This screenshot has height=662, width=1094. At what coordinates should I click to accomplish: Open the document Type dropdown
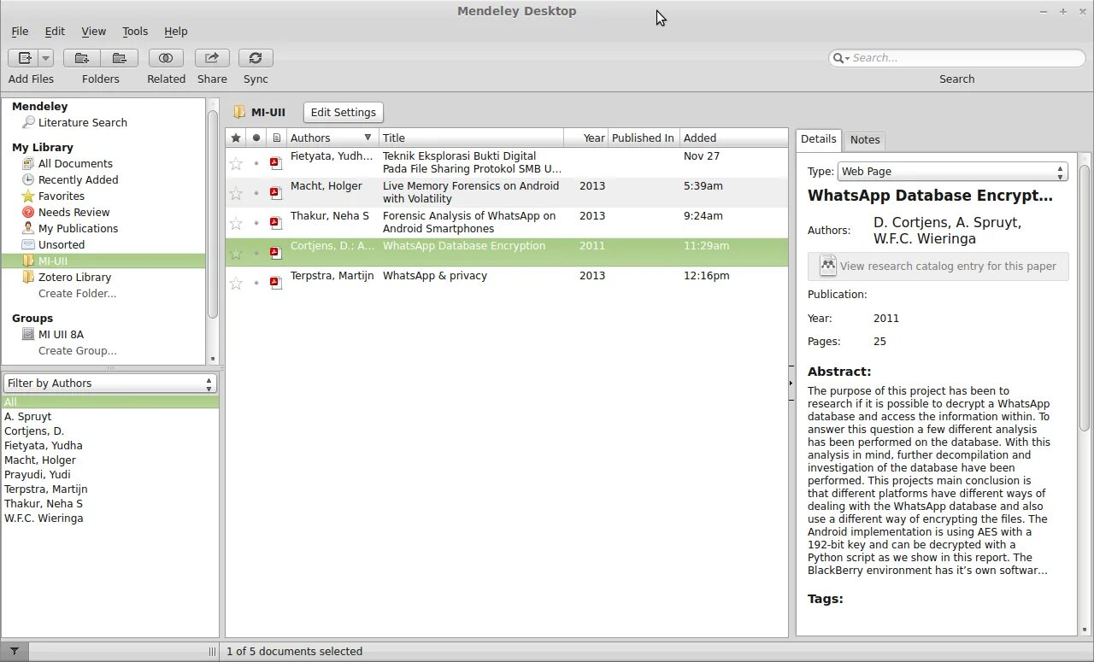click(x=953, y=171)
